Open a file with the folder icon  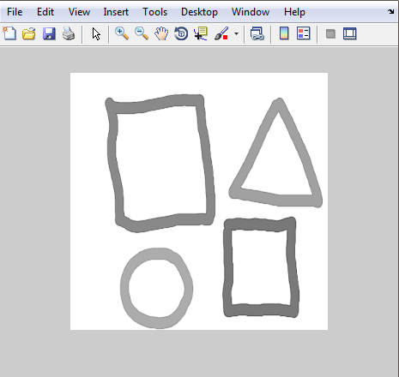pyautogui.click(x=29, y=33)
